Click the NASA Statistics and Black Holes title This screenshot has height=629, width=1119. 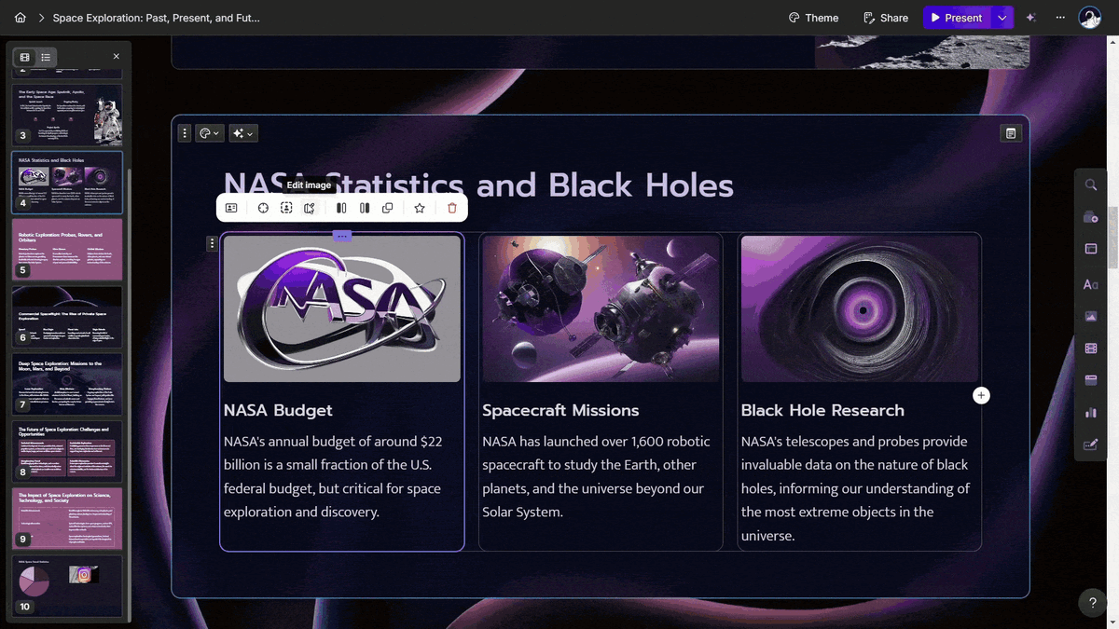click(478, 185)
